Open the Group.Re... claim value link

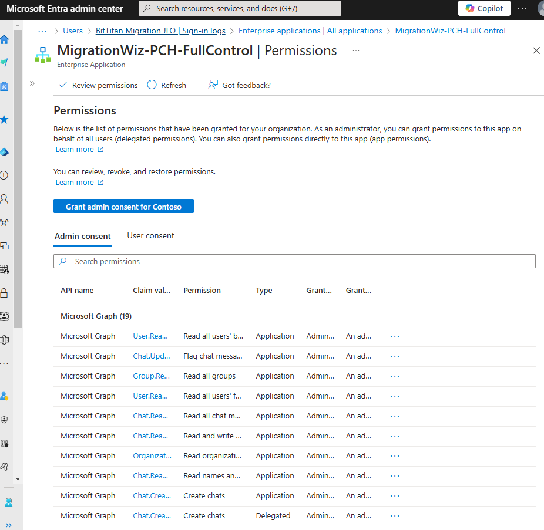click(x=151, y=376)
